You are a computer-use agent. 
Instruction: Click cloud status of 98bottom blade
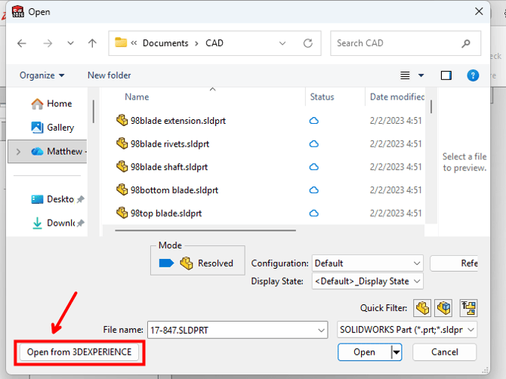(313, 190)
